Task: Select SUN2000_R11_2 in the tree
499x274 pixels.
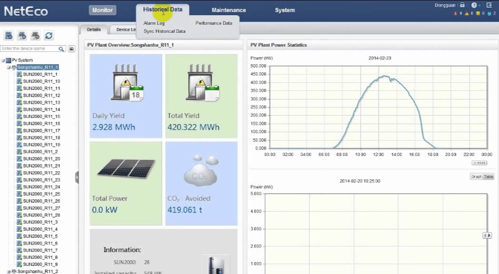Action: [40, 152]
